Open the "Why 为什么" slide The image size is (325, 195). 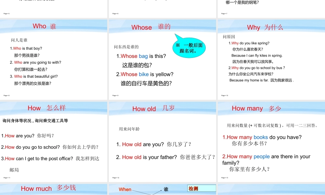tap(271, 59)
